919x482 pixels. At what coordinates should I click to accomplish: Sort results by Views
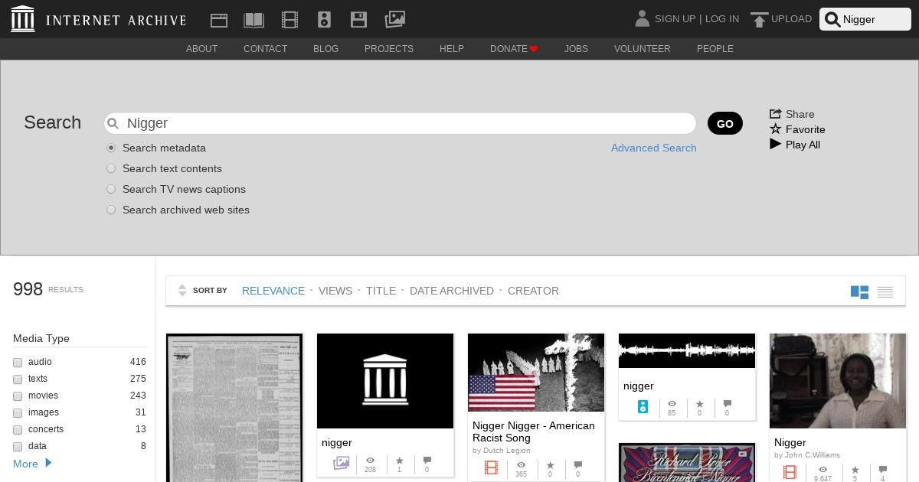[335, 291]
